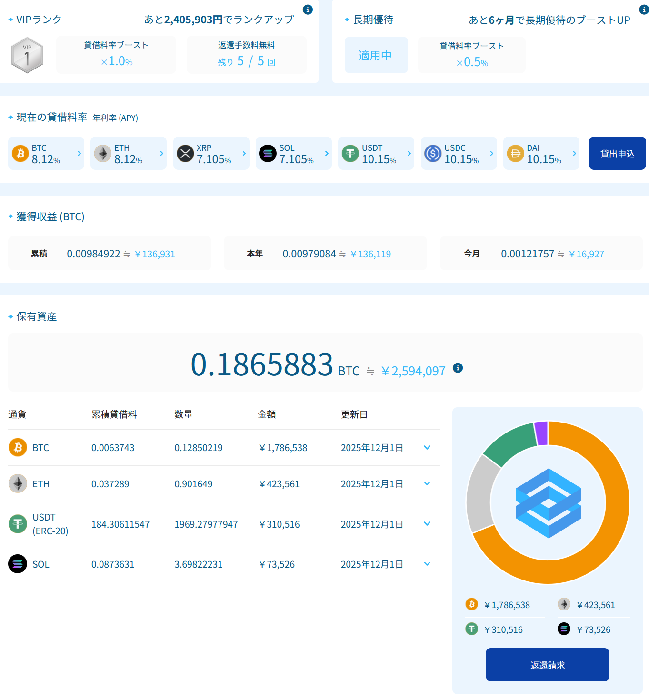Click the center logo in donut chart
The width and height of the screenshot is (649, 698).
548,503
